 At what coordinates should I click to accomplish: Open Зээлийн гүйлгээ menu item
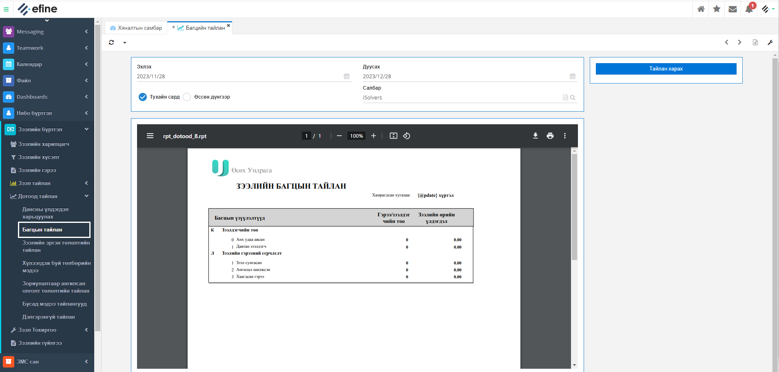pyautogui.click(x=40, y=343)
